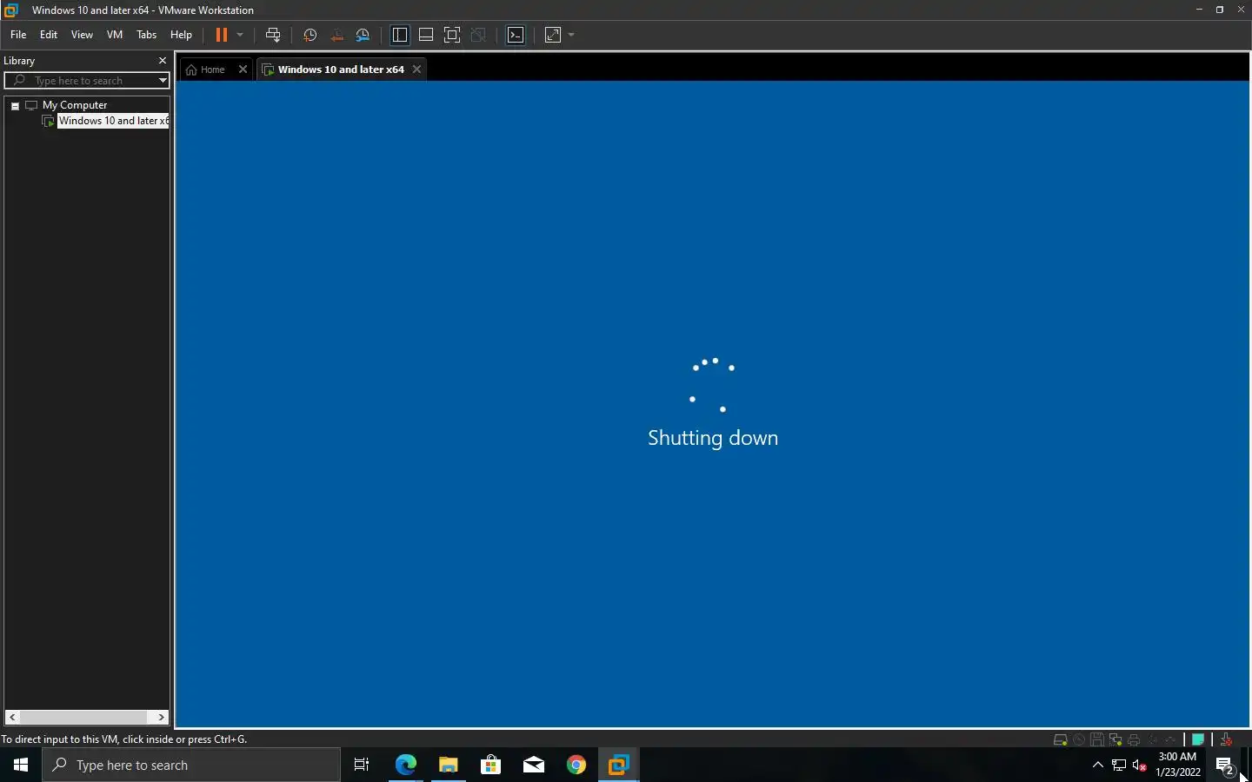
Task: Send Ctrl+Alt+Del using the toolbar icon
Action: [273, 35]
